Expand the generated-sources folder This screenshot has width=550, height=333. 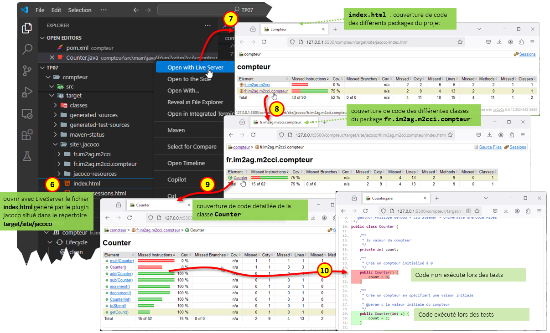coord(93,115)
